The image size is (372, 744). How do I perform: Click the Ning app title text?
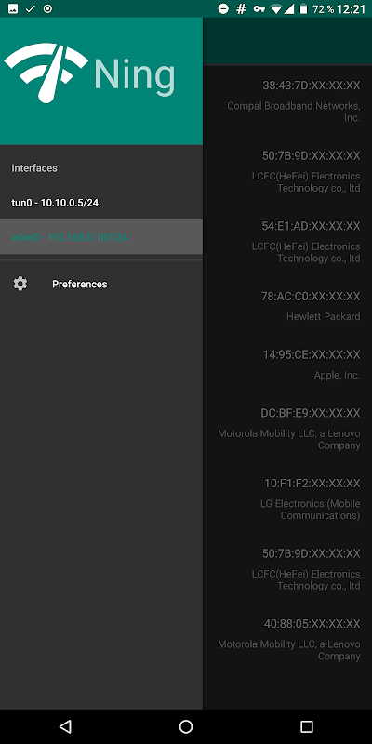pyautogui.click(x=135, y=76)
